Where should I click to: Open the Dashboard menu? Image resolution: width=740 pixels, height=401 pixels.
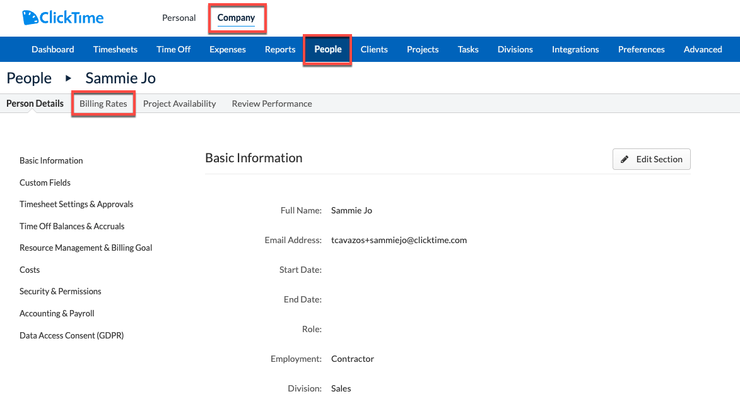click(53, 49)
